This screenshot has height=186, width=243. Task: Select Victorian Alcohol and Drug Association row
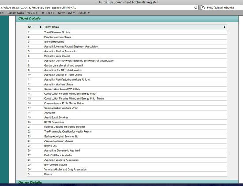click(x=127, y=169)
